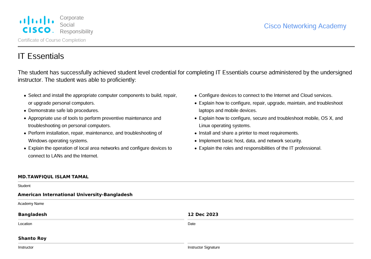Click the Corporate Social Responsibility text
Viewport: 371px width, 259px height.
(76, 25)
